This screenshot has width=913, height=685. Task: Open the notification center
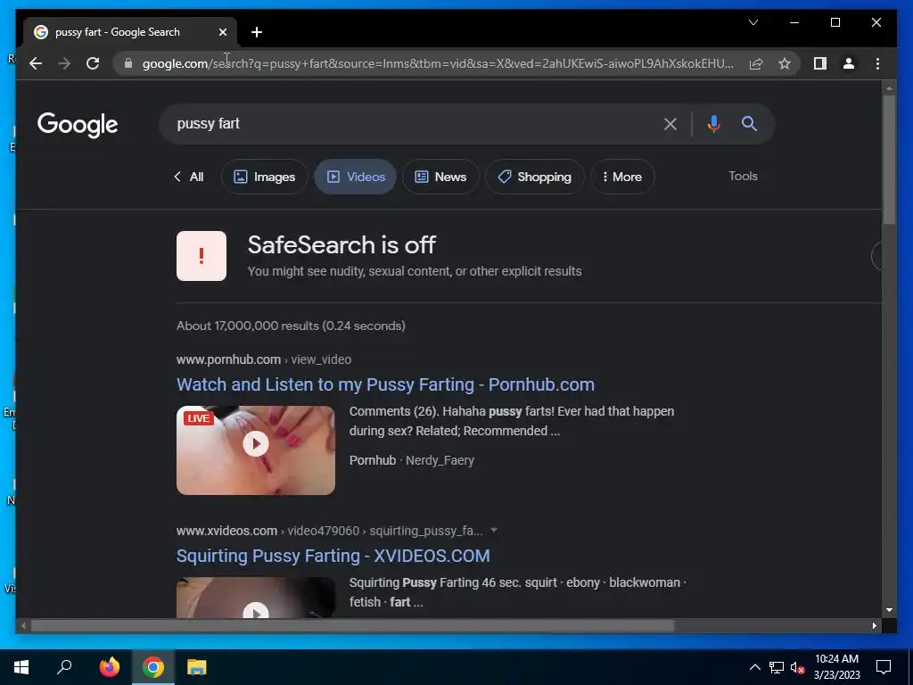884,667
